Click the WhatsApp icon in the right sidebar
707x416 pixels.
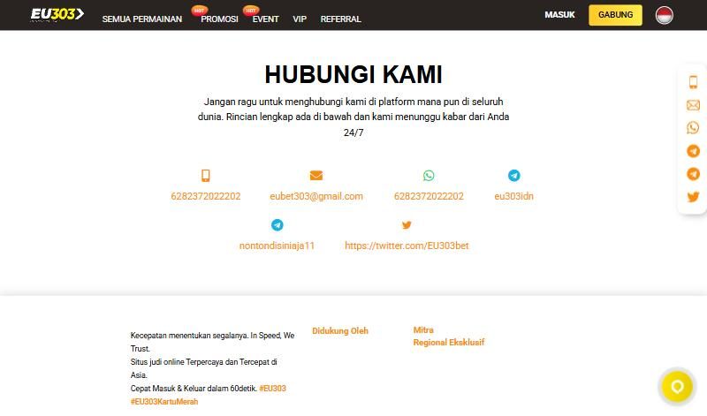[x=693, y=127]
